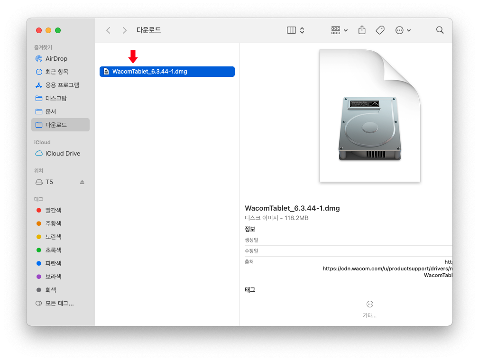Open 최근 항목 in sidebar

pyautogui.click(x=60, y=72)
